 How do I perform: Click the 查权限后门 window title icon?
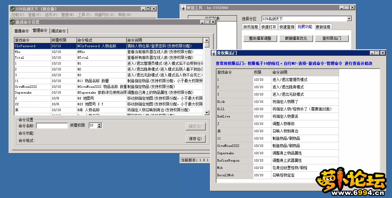click(214, 53)
